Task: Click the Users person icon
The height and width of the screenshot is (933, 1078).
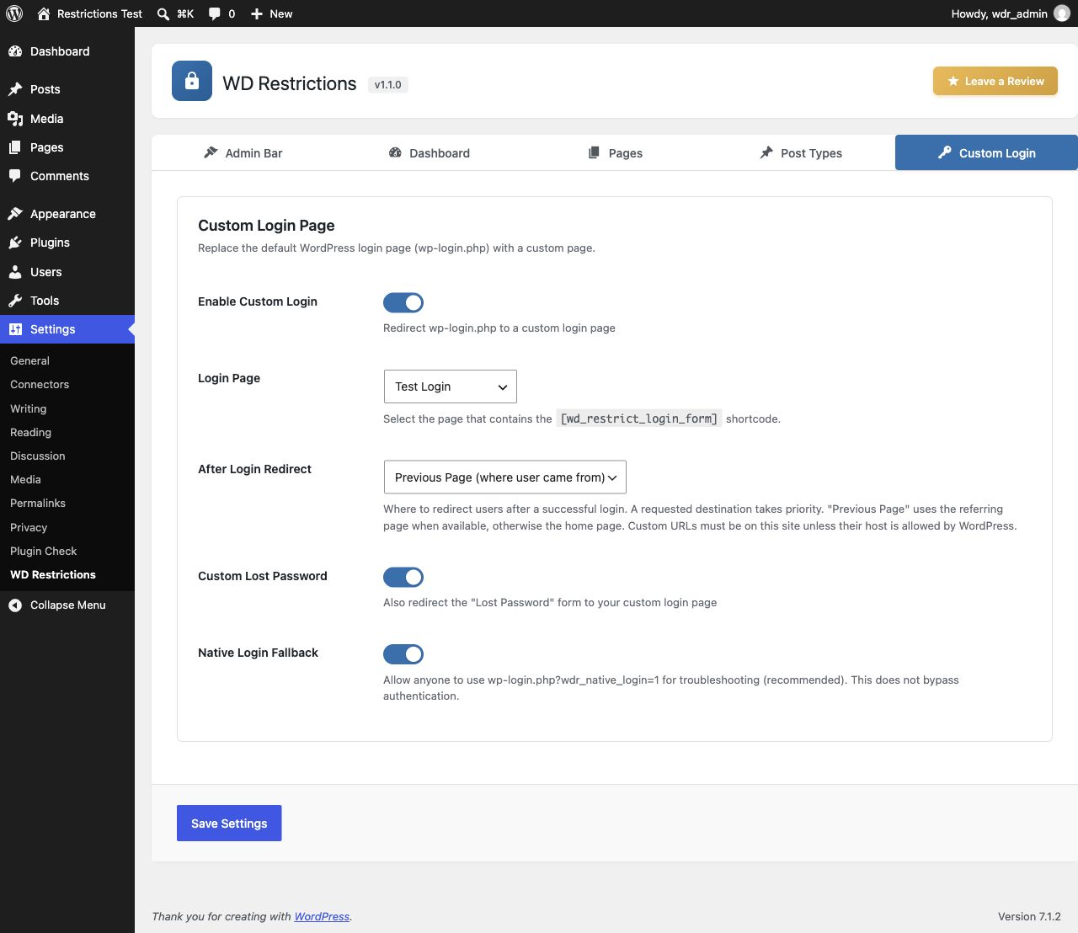Action: (x=15, y=272)
